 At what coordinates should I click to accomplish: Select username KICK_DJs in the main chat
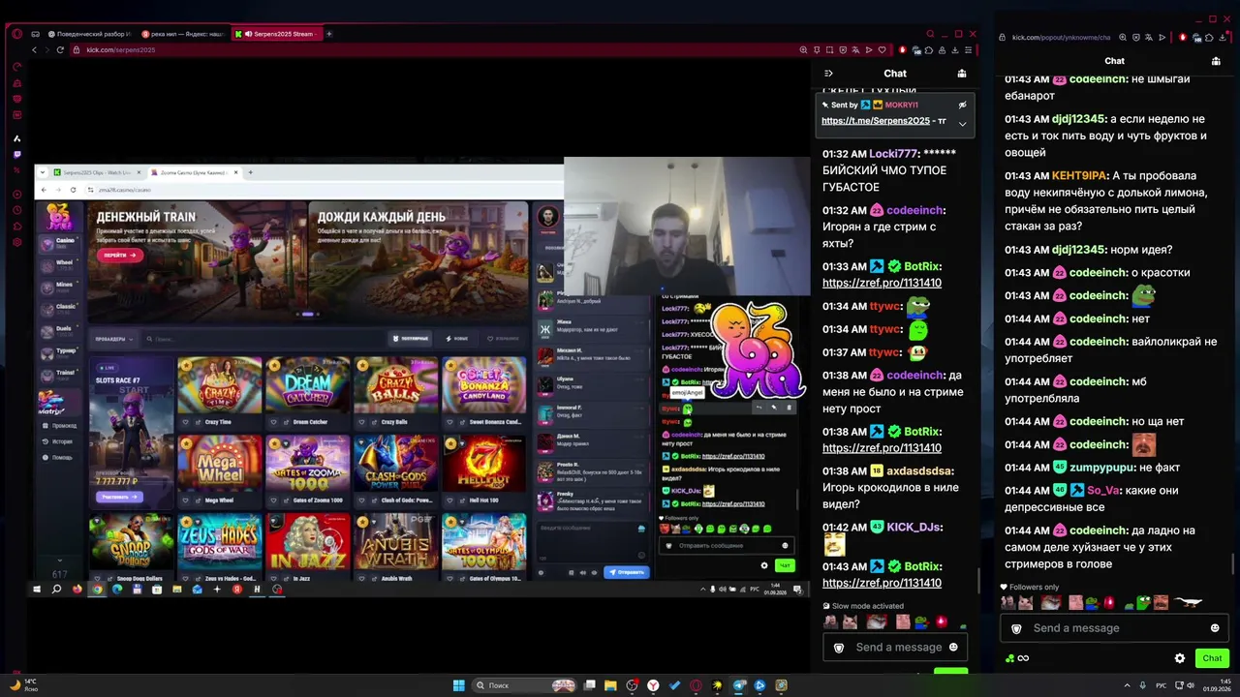click(x=914, y=528)
